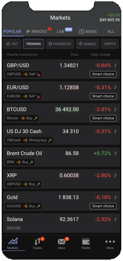Tap the More three-dots icon
The width and height of the screenshot is (123, 261).
pos(110,242)
